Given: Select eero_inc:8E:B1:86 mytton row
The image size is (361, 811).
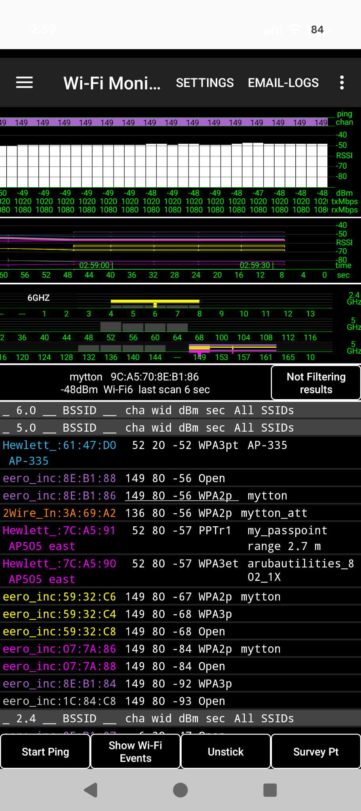Looking at the screenshot, I should 180,496.
